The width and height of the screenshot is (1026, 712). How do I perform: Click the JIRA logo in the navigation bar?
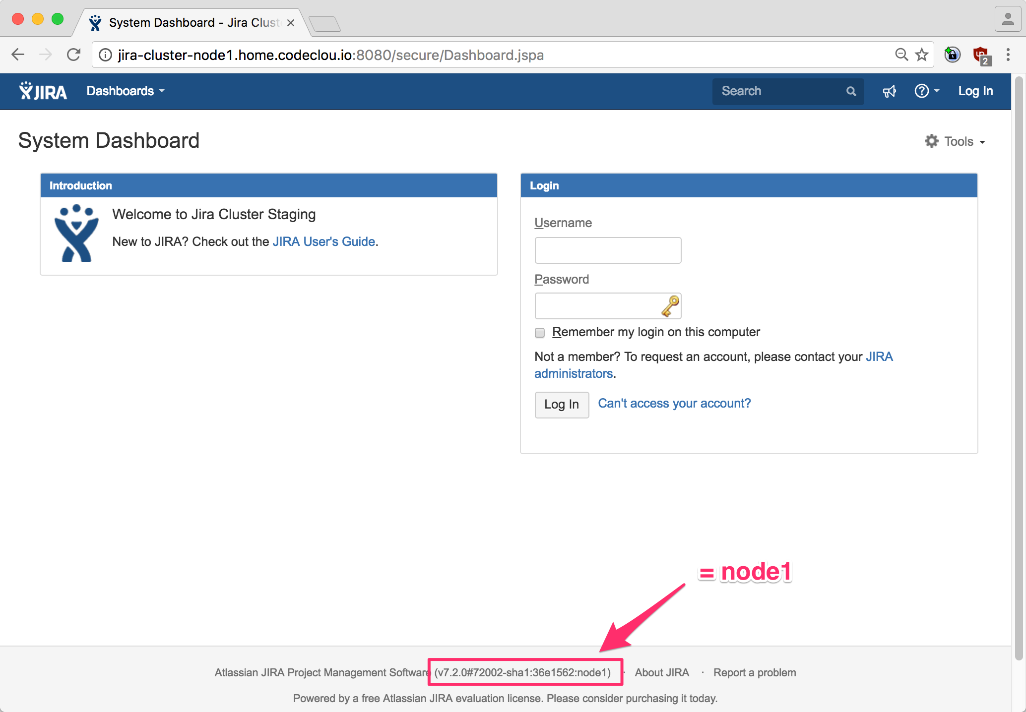coord(42,91)
